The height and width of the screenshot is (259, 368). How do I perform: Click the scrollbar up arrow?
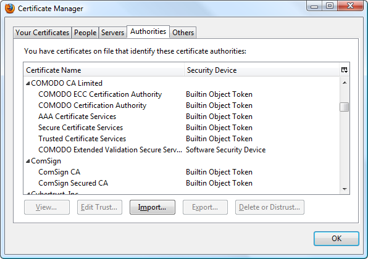click(x=345, y=83)
